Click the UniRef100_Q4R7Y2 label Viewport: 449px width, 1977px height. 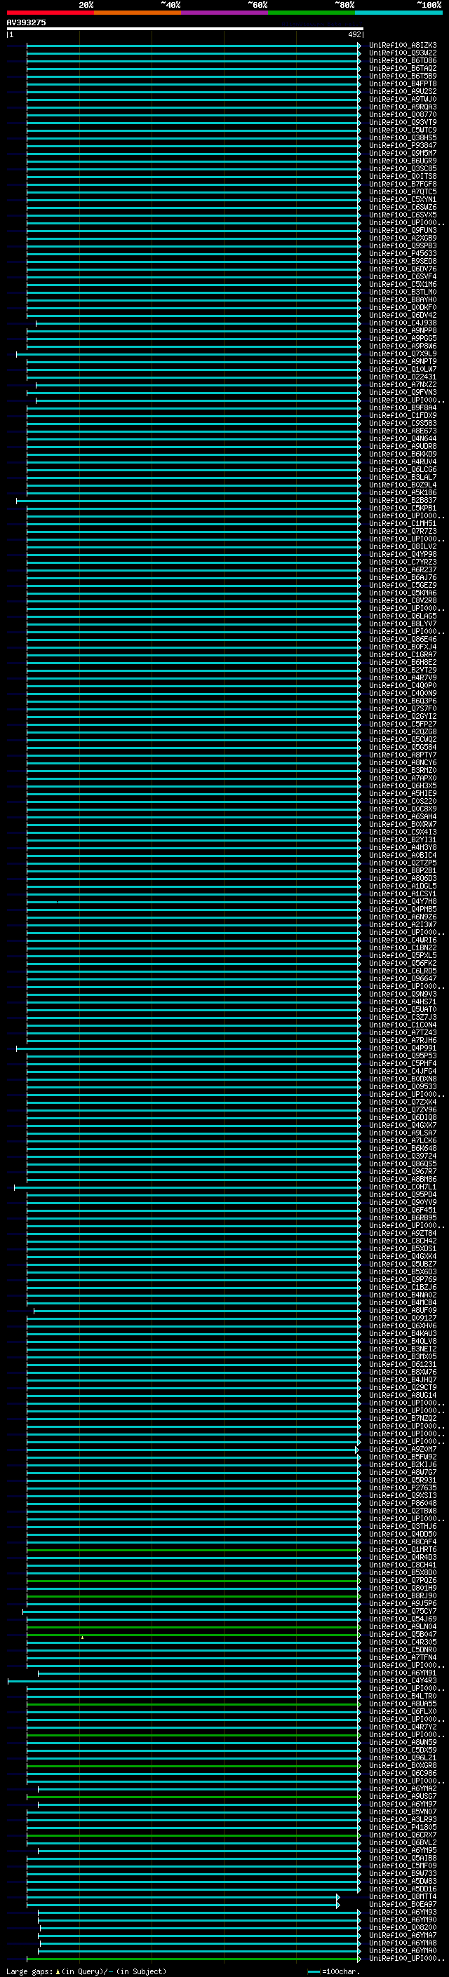pyautogui.click(x=402, y=1727)
